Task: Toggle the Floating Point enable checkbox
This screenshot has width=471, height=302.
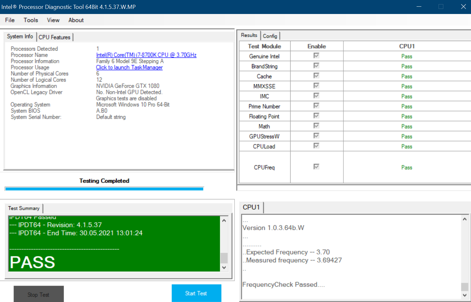Action: click(316, 116)
